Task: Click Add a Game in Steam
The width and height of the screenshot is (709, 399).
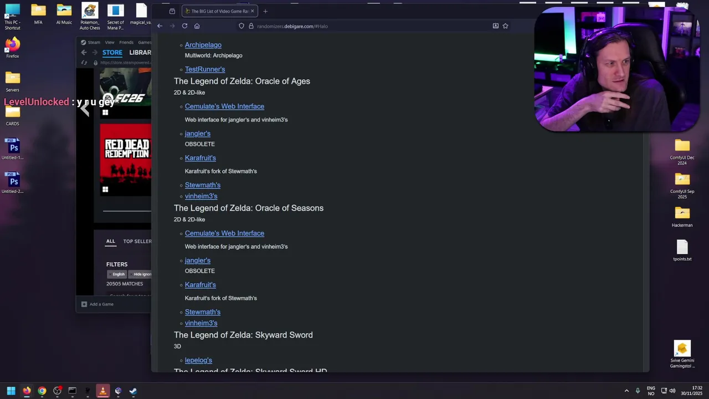Action: click(x=97, y=304)
